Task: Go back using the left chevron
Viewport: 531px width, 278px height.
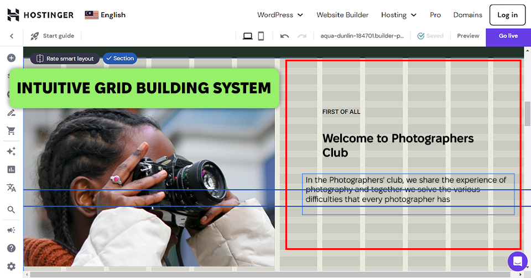Action: tap(12, 36)
